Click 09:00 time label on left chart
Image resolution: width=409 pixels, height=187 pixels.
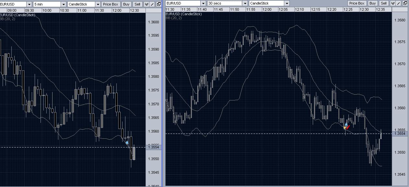12,10
